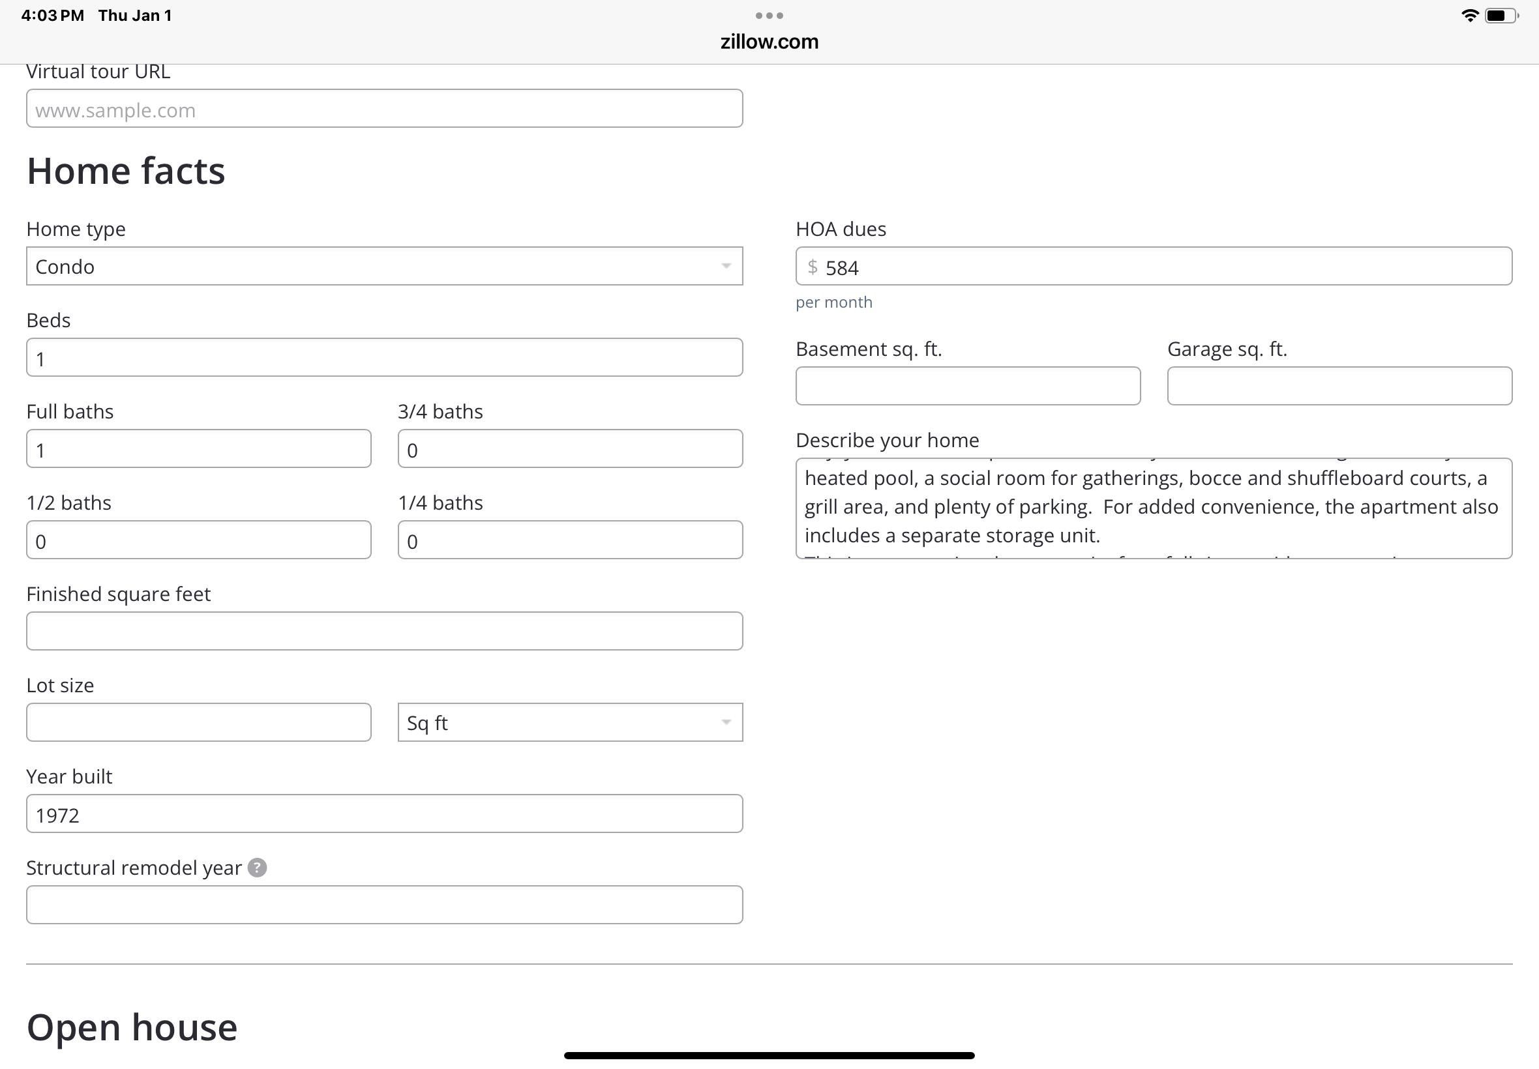Click the 3/4 baths input field
The height and width of the screenshot is (1069, 1539).
(x=569, y=448)
